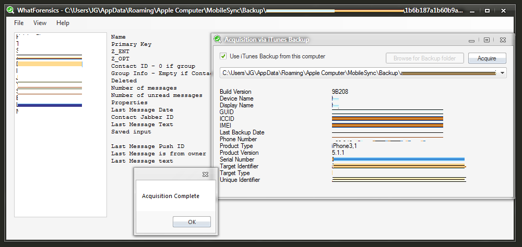Click the Deleted field label
This screenshot has height=247, width=522.
(x=124, y=81)
